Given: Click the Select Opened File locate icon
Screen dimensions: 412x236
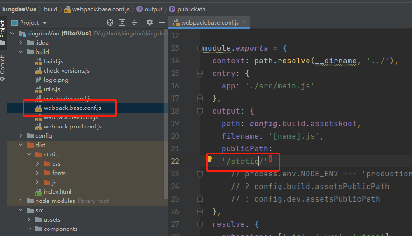Looking at the screenshot, I should coord(110,22).
